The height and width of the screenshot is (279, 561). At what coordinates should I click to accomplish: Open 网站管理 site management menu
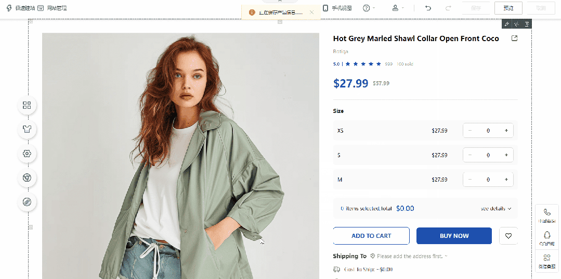tap(52, 8)
